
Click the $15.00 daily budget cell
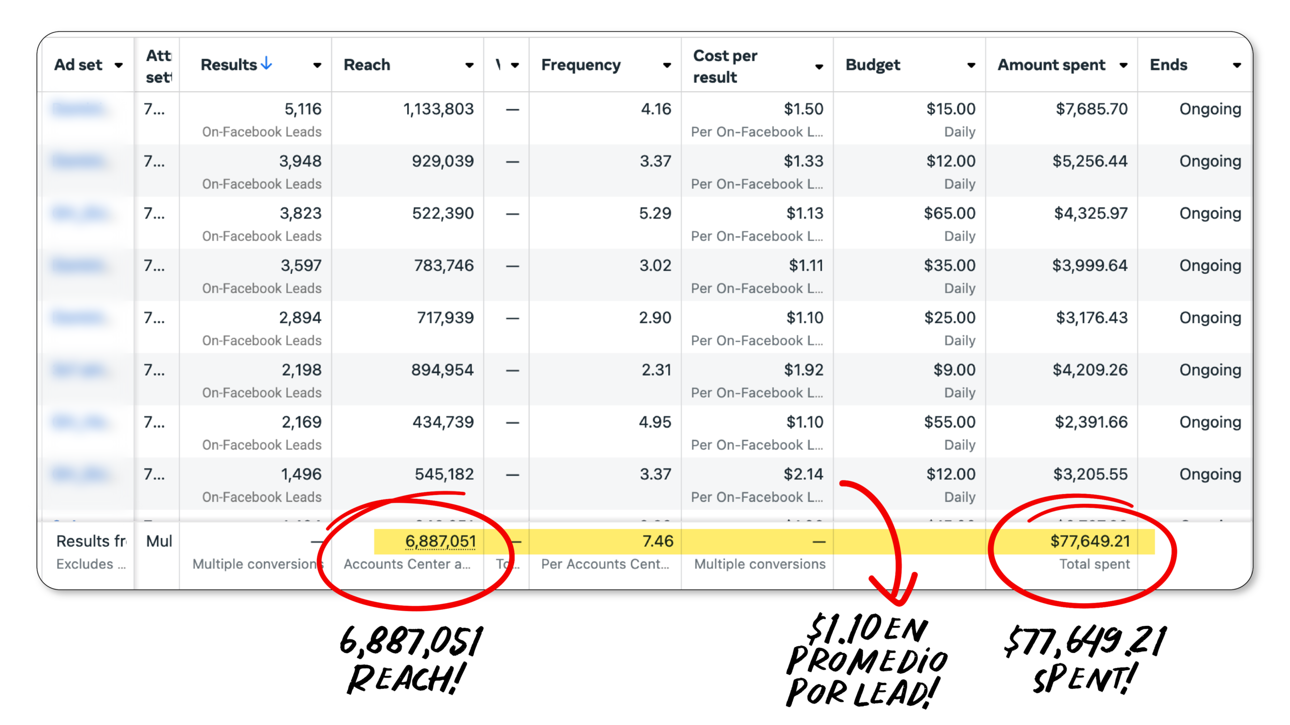tap(951, 109)
